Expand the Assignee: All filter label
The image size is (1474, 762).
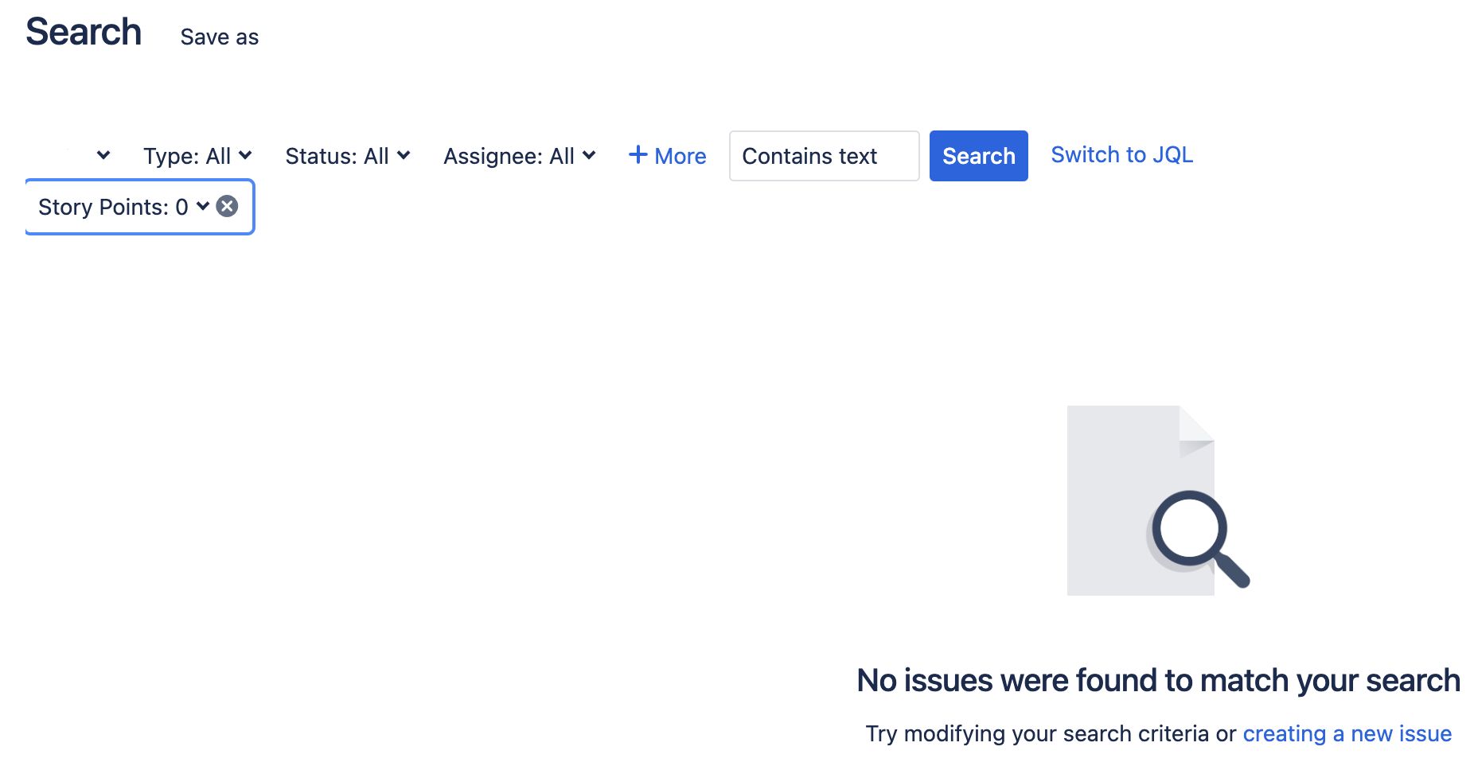coord(509,156)
